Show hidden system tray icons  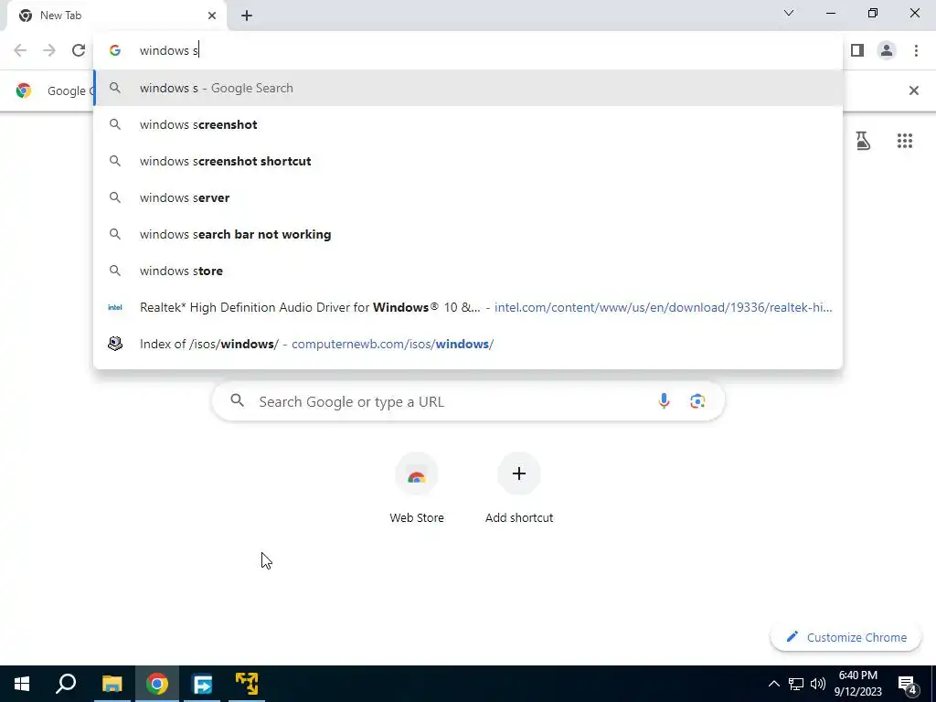click(773, 684)
